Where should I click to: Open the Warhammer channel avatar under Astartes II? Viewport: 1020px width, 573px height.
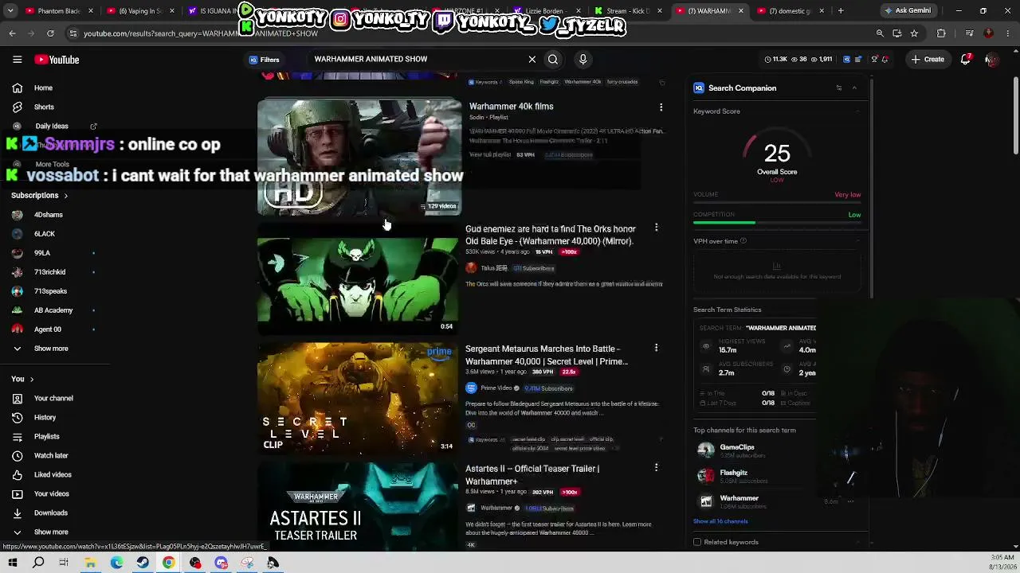471,509
